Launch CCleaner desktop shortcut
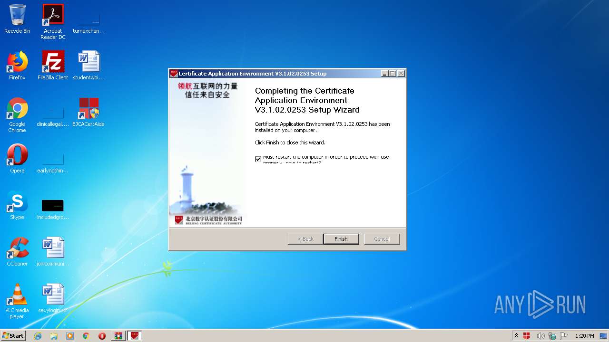 point(17,252)
